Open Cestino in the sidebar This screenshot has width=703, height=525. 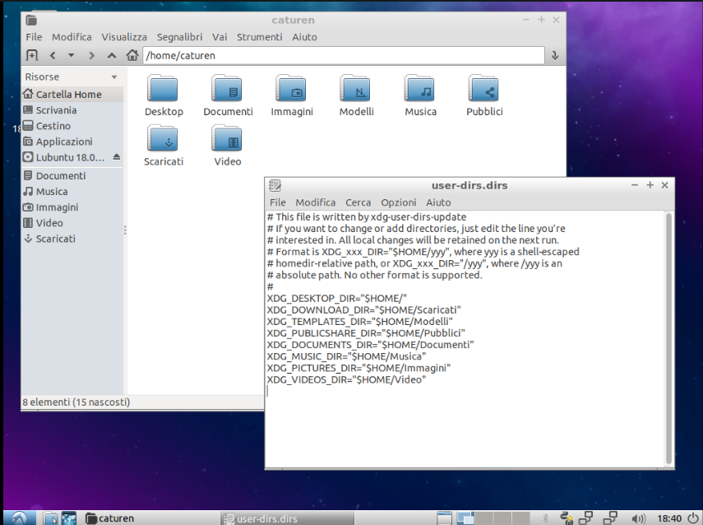pos(72,126)
